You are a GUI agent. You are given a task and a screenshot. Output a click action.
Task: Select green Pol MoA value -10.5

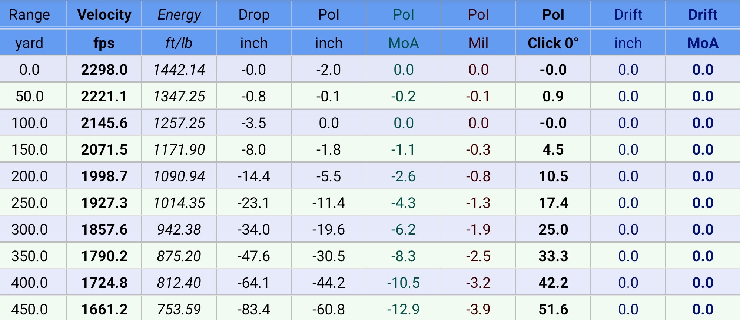click(x=404, y=283)
